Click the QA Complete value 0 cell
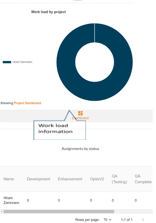The width and height of the screenshot is (156, 223). click(x=136, y=201)
